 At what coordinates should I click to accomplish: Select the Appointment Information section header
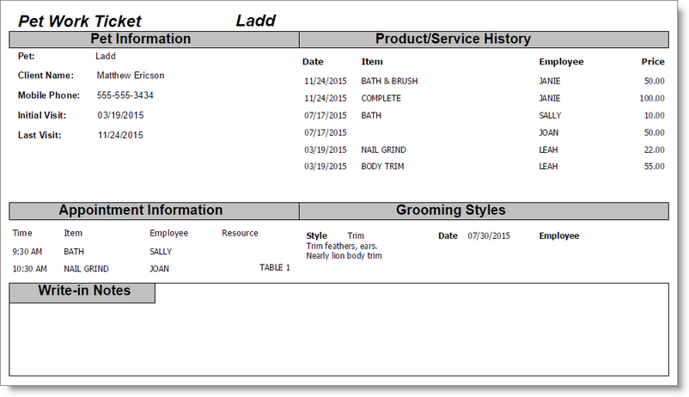141,211
